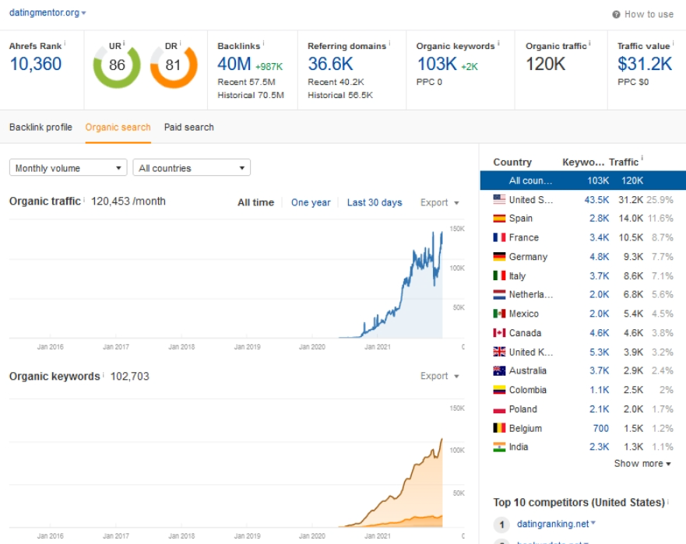Viewport: 686px width, 544px height.
Task: Click the Canada flag icon
Action: (499, 333)
